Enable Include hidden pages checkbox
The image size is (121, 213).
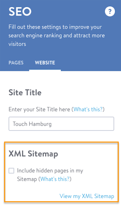click(x=11, y=171)
